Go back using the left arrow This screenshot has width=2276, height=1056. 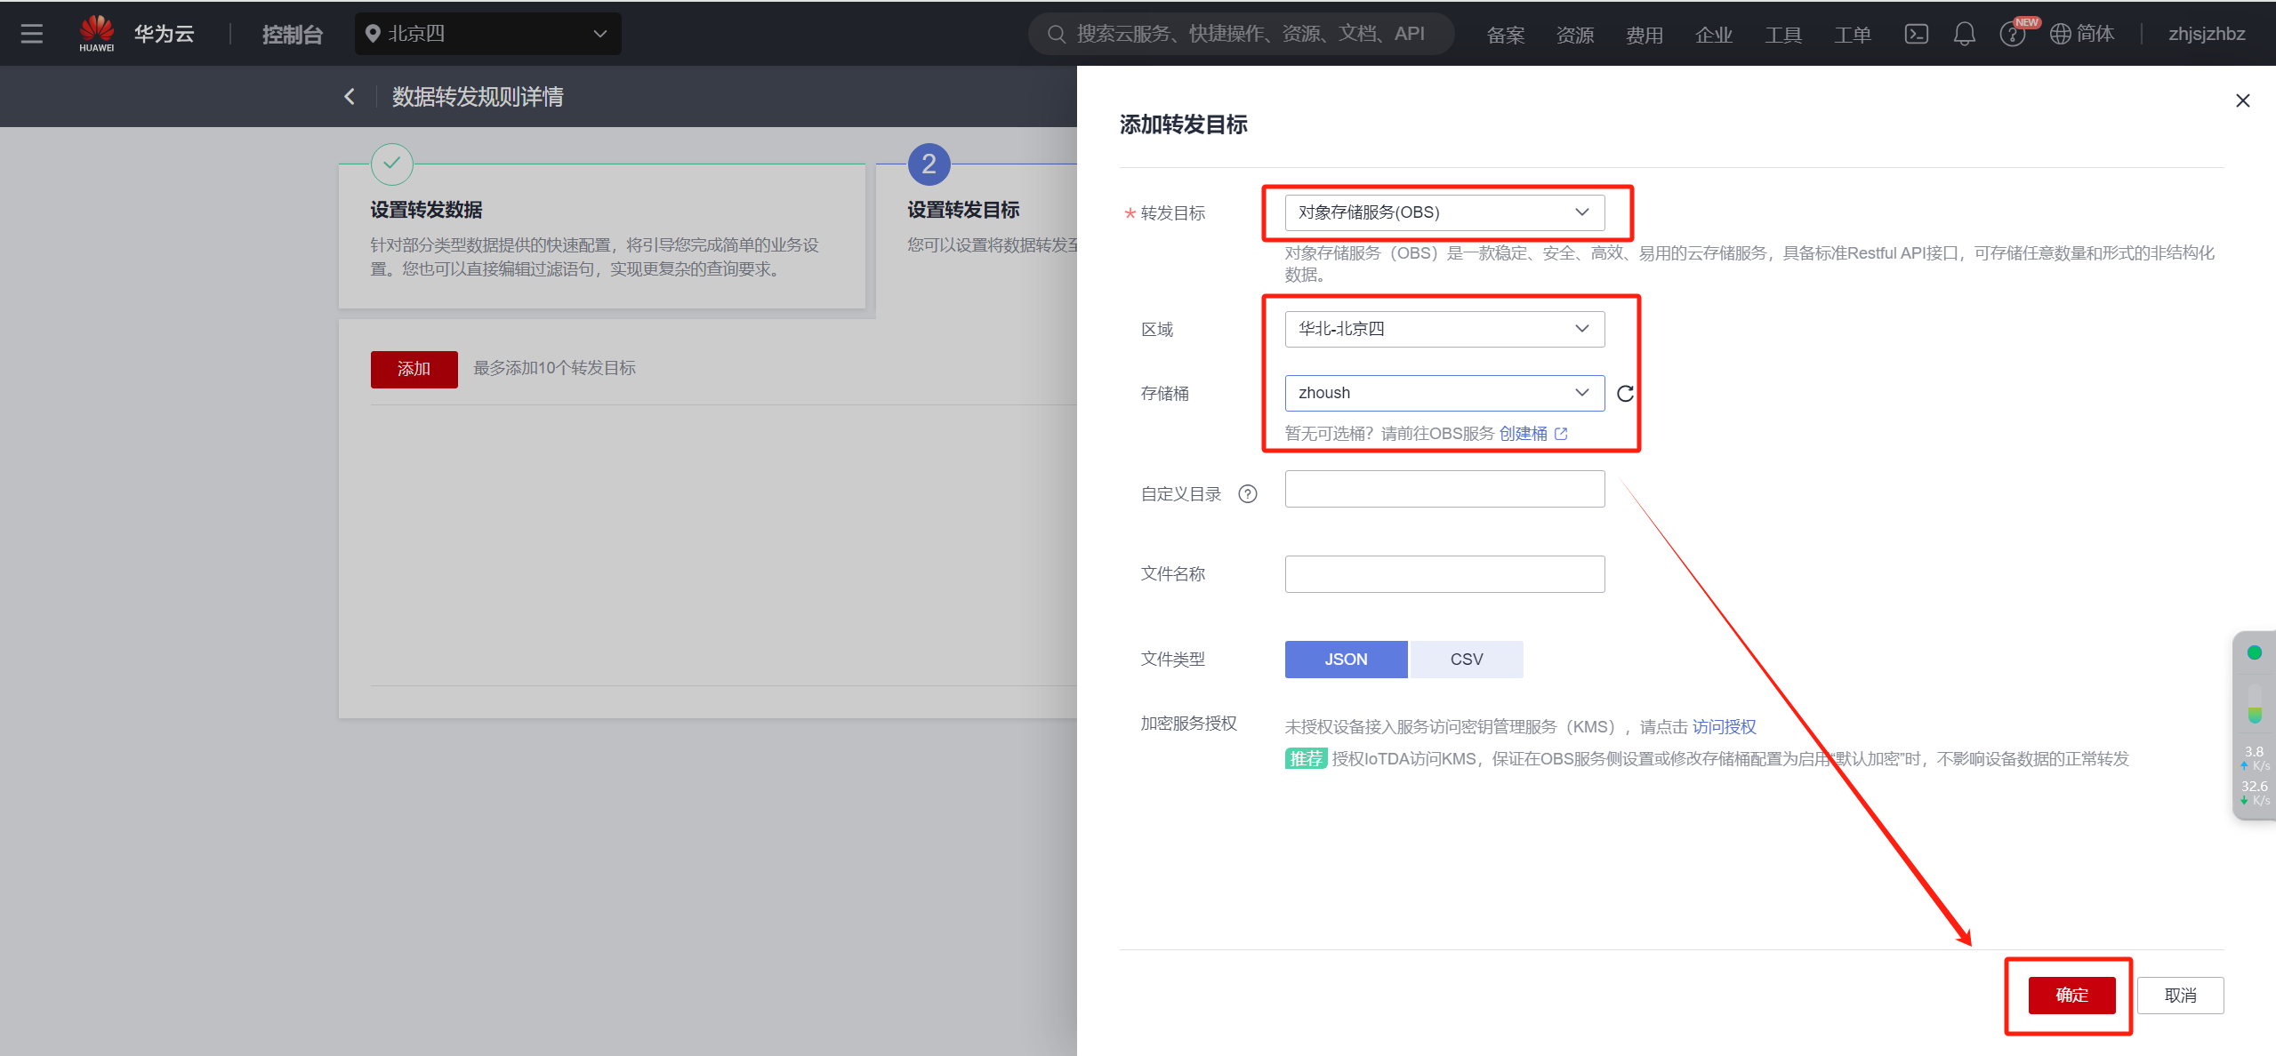pos(350,96)
